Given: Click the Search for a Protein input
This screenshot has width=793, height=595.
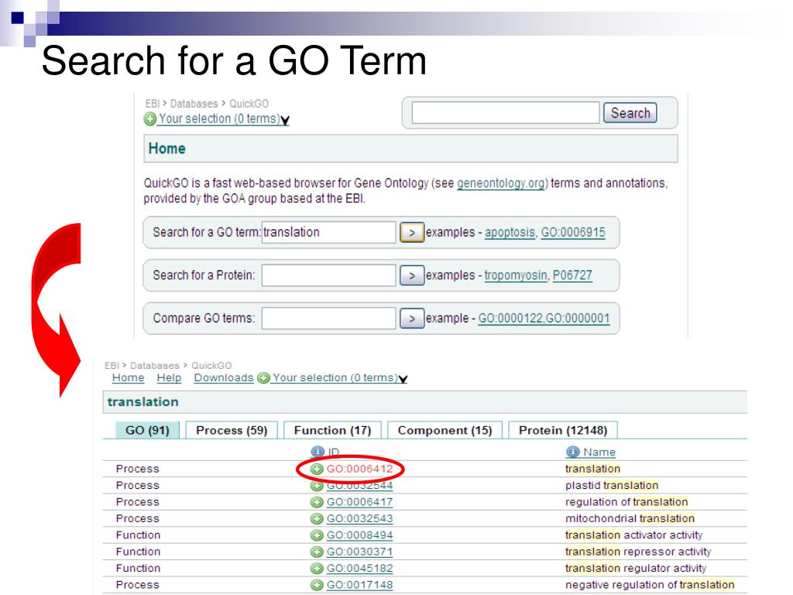Looking at the screenshot, I should (x=328, y=276).
